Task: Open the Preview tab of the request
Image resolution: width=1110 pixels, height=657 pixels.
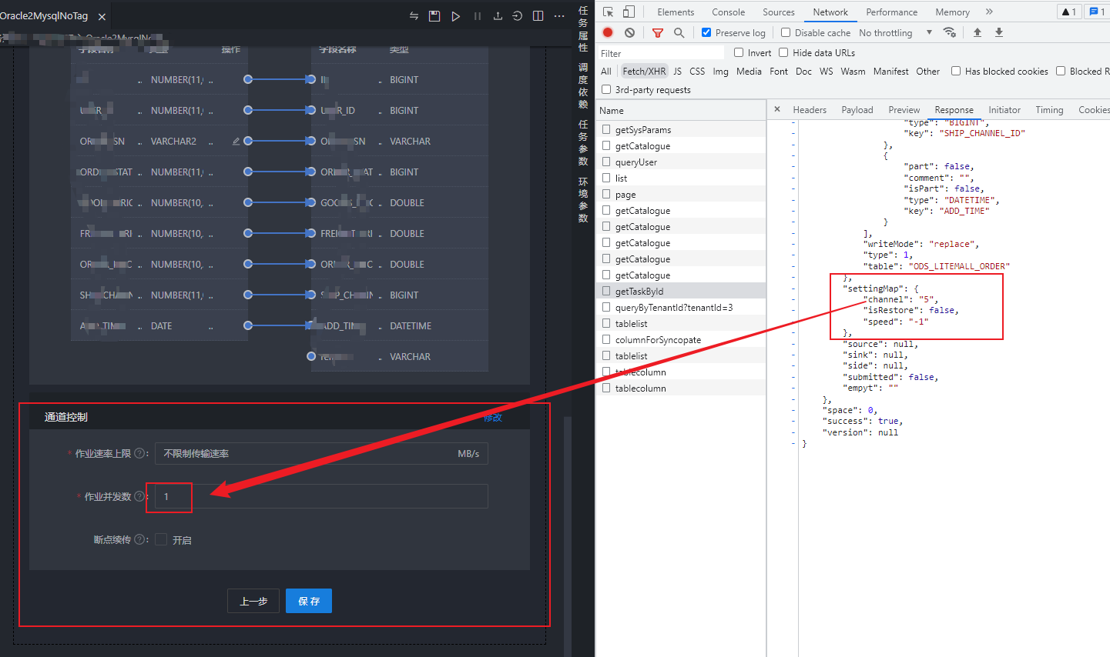Action: click(x=904, y=110)
